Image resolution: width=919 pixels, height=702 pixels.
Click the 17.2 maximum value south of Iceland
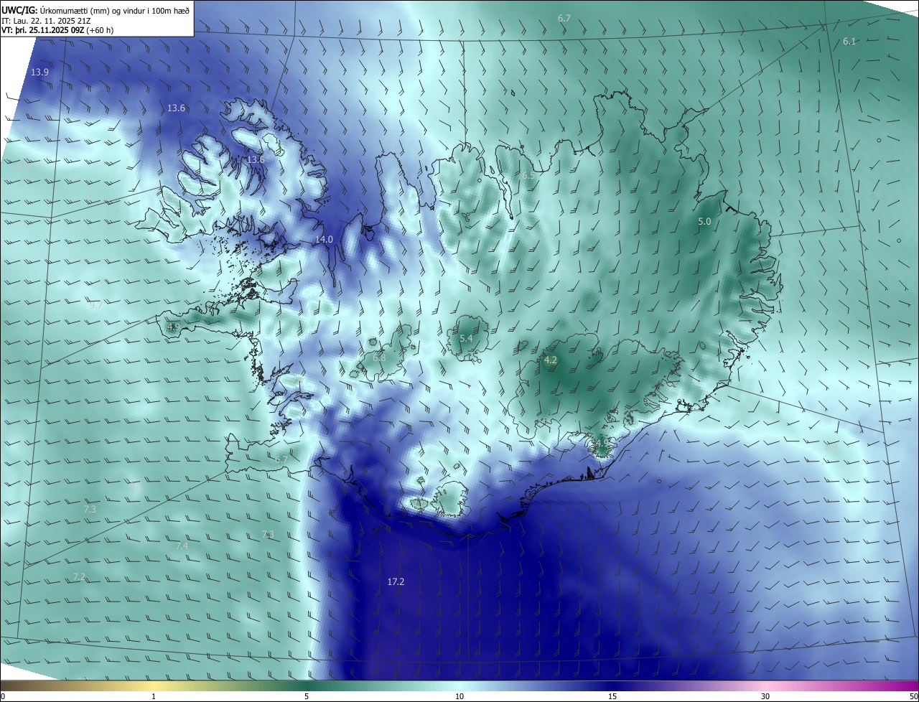396,581
